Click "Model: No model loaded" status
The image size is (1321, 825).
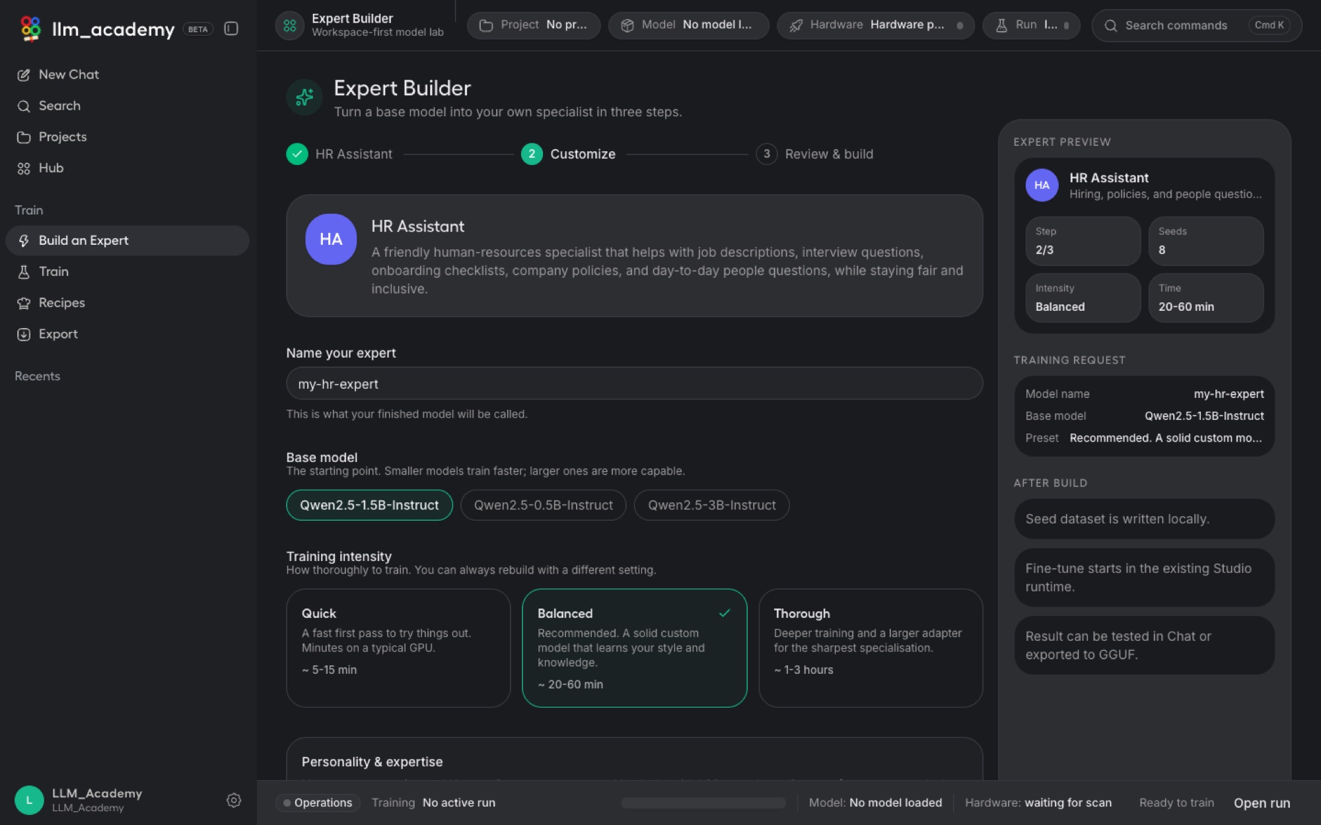[875, 803]
